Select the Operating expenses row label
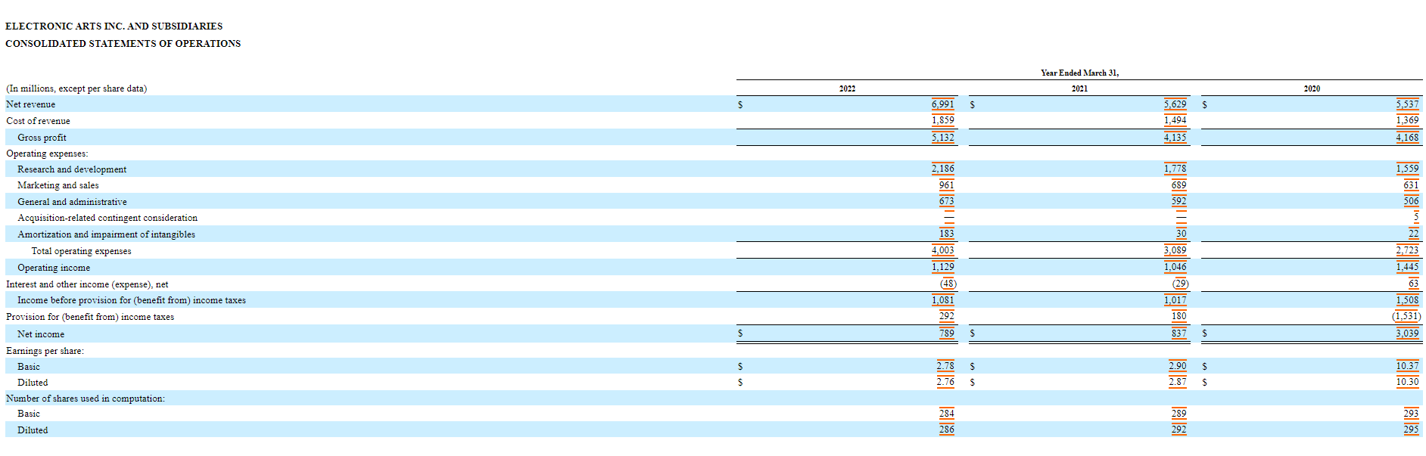This screenshot has width=1426, height=456. click(47, 154)
